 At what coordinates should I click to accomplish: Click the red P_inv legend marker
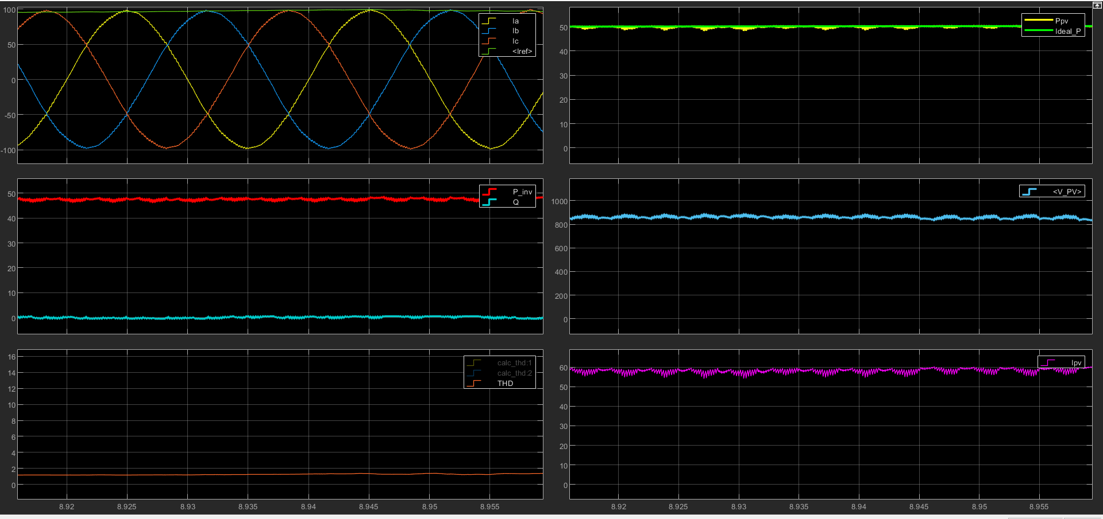pyautogui.click(x=489, y=192)
